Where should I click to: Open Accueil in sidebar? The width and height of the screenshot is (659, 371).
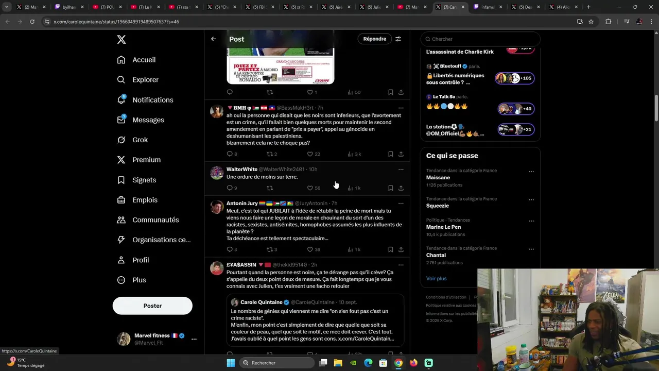(137, 60)
